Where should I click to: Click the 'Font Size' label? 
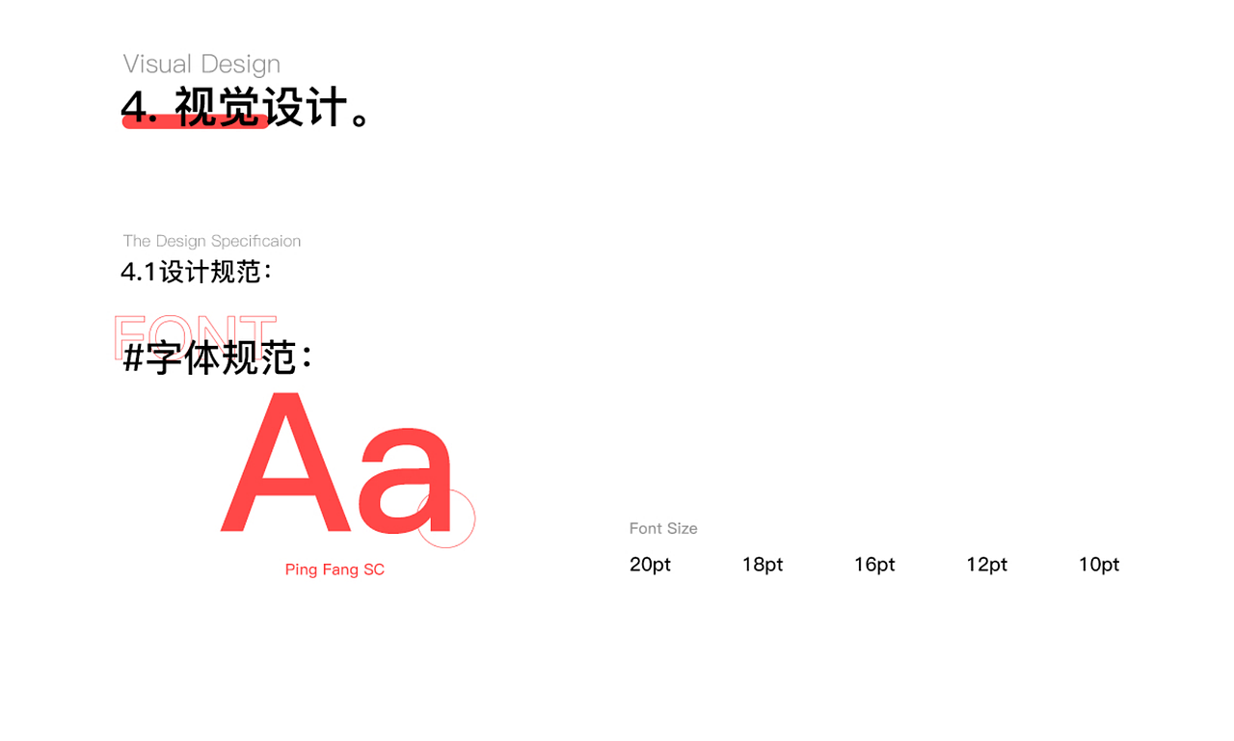pos(663,528)
